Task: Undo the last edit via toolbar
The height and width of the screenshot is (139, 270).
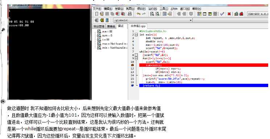Action: click(x=138, y=14)
